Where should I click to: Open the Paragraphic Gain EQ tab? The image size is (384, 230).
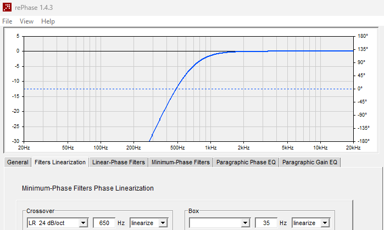point(309,162)
